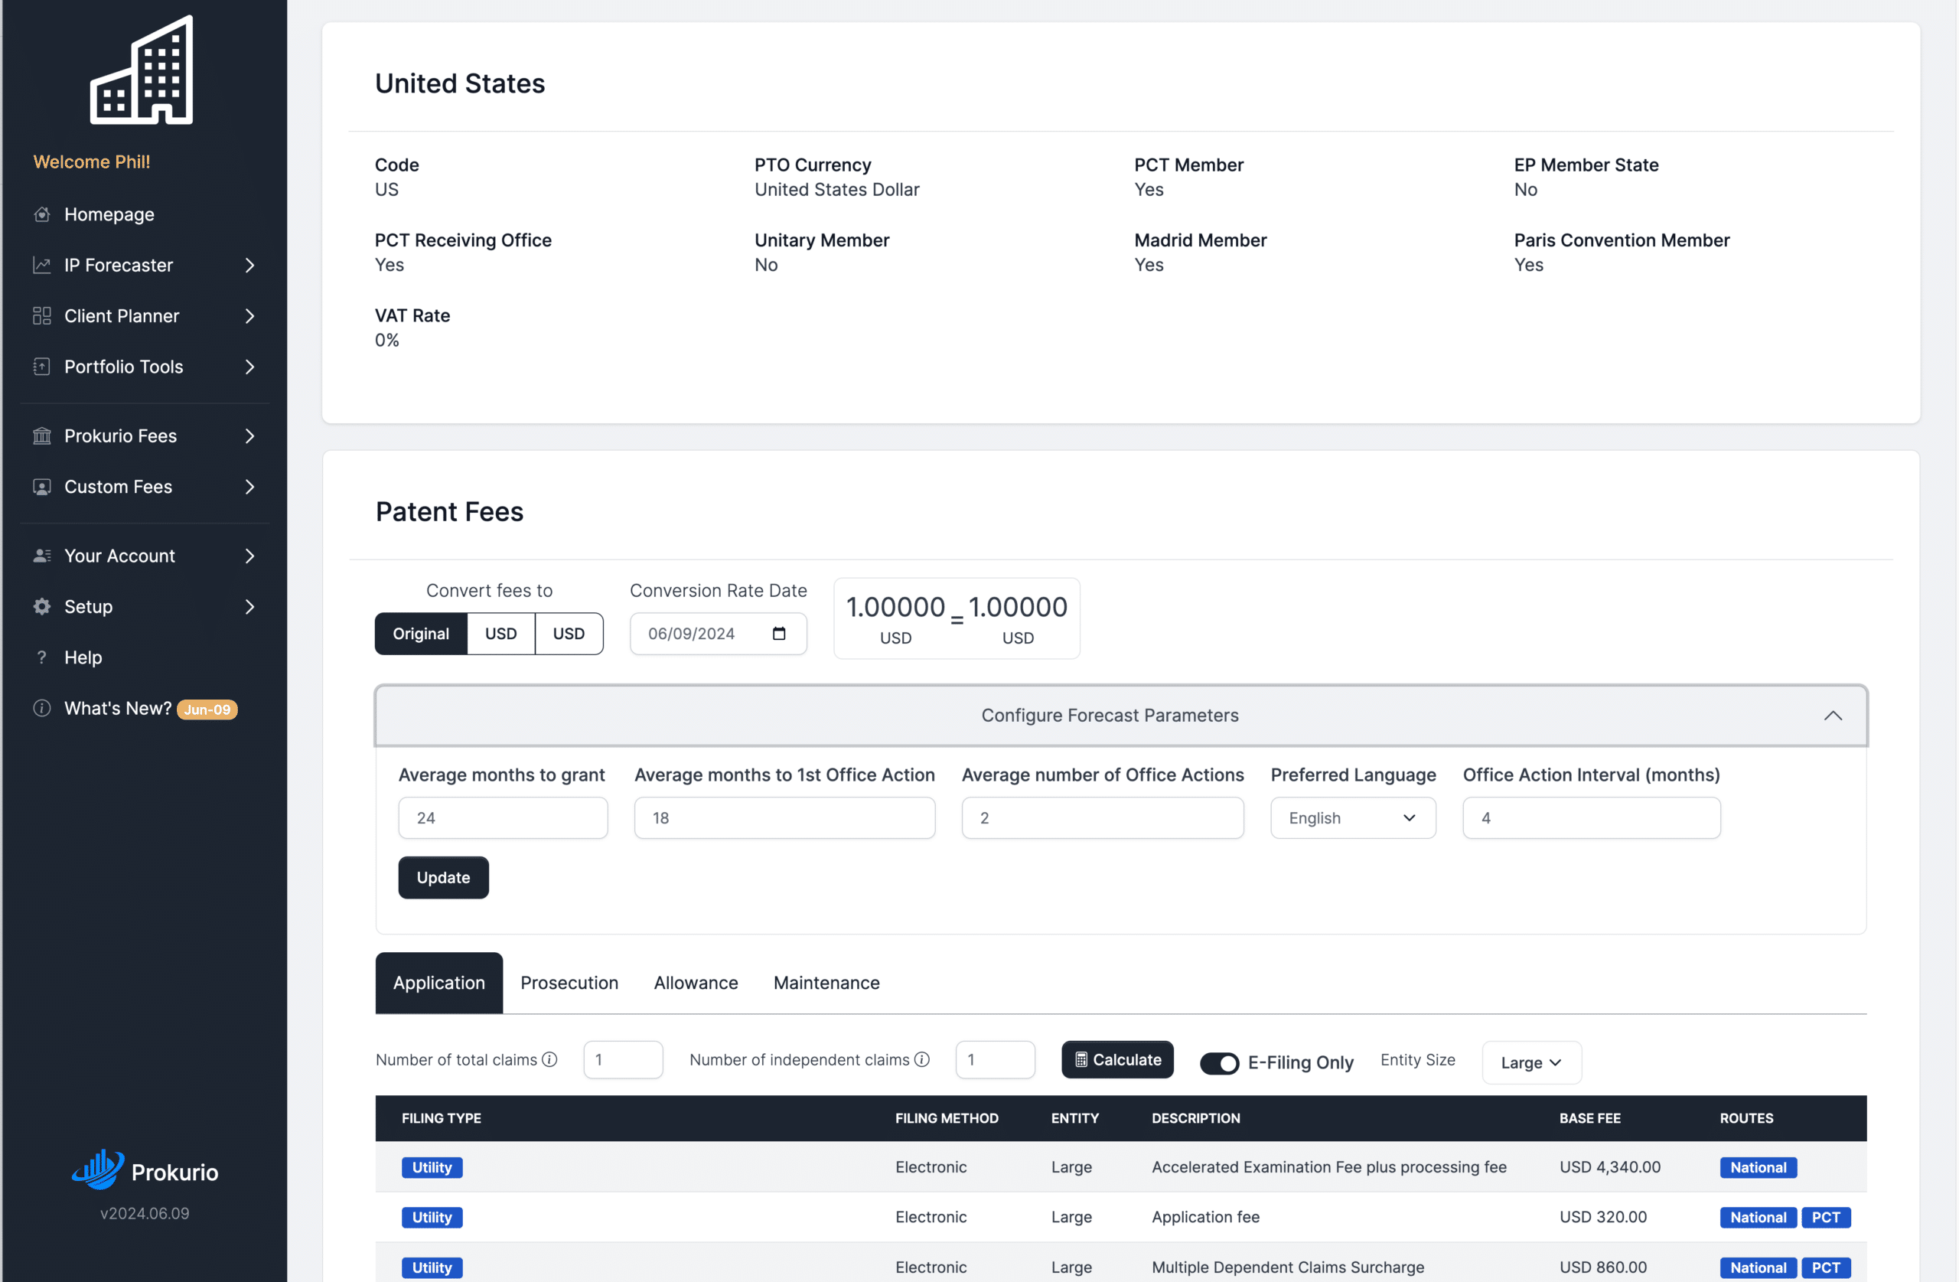Click the Prokurio Fees bank icon
Screen dimensions: 1959x1282
click(x=42, y=435)
